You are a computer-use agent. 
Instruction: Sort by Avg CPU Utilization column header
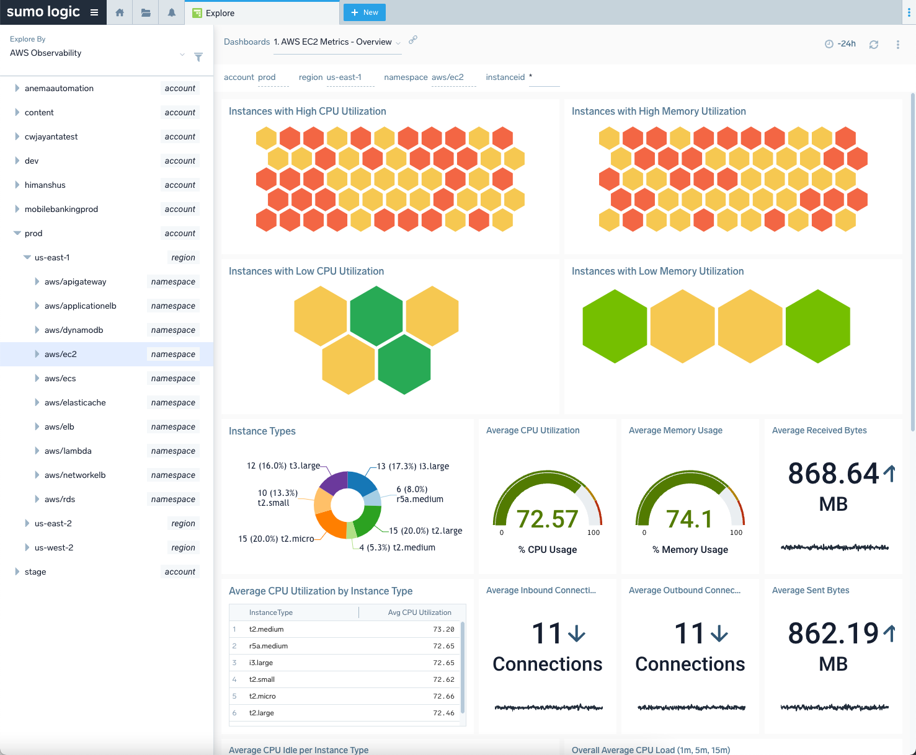(x=420, y=612)
